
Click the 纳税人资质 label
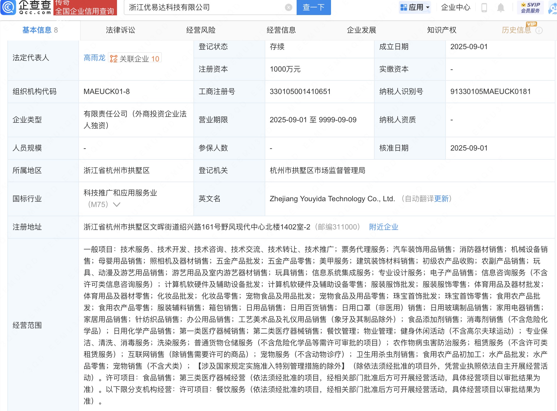pos(397,120)
